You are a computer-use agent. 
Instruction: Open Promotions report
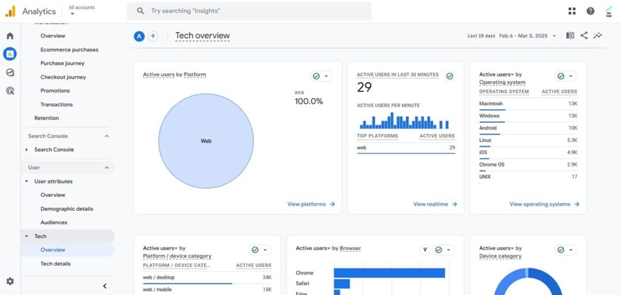[55, 90]
